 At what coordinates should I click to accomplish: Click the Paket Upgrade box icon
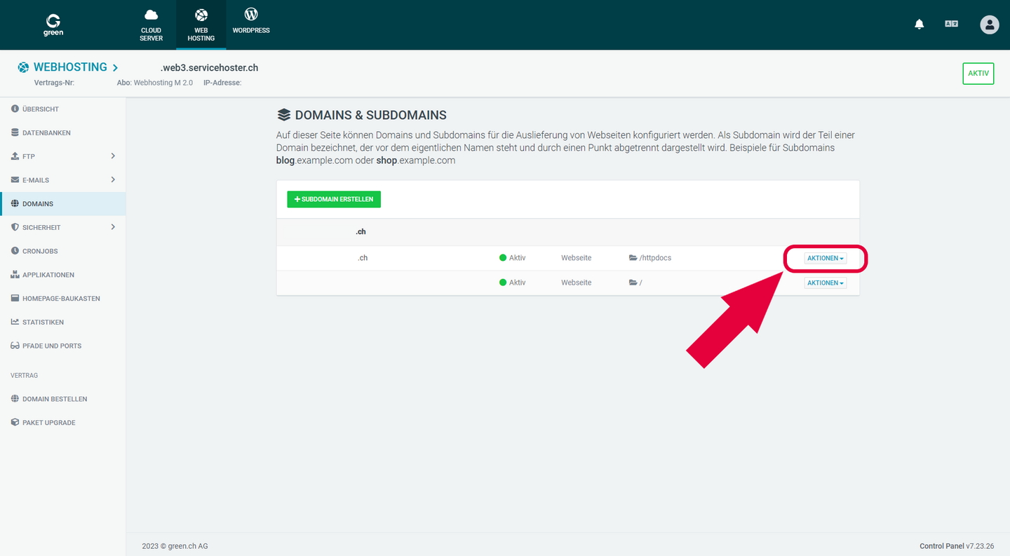[x=15, y=423]
